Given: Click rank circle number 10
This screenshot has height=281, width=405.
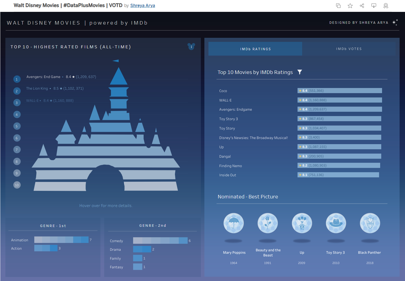Looking at the screenshot, I should click(x=17, y=185).
